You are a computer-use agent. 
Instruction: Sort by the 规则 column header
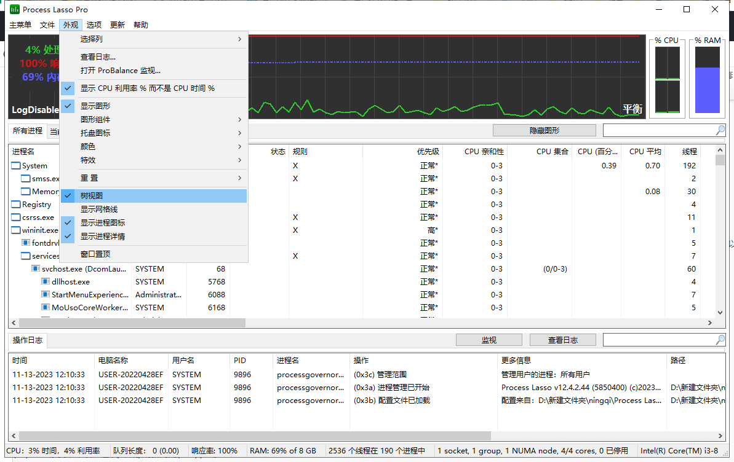(325, 152)
